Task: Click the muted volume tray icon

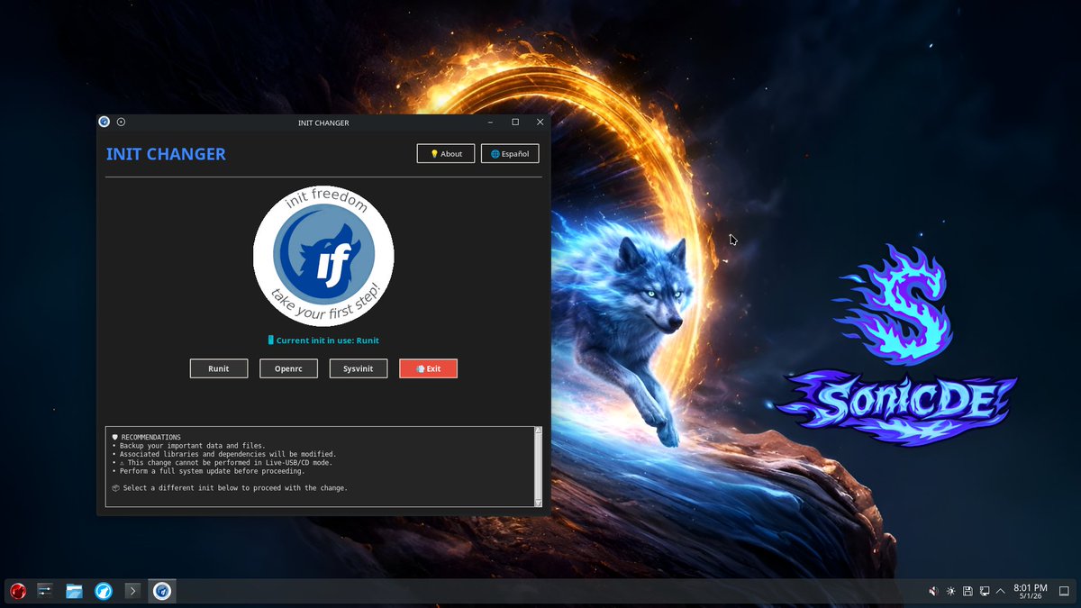Action: (x=933, y=591)
